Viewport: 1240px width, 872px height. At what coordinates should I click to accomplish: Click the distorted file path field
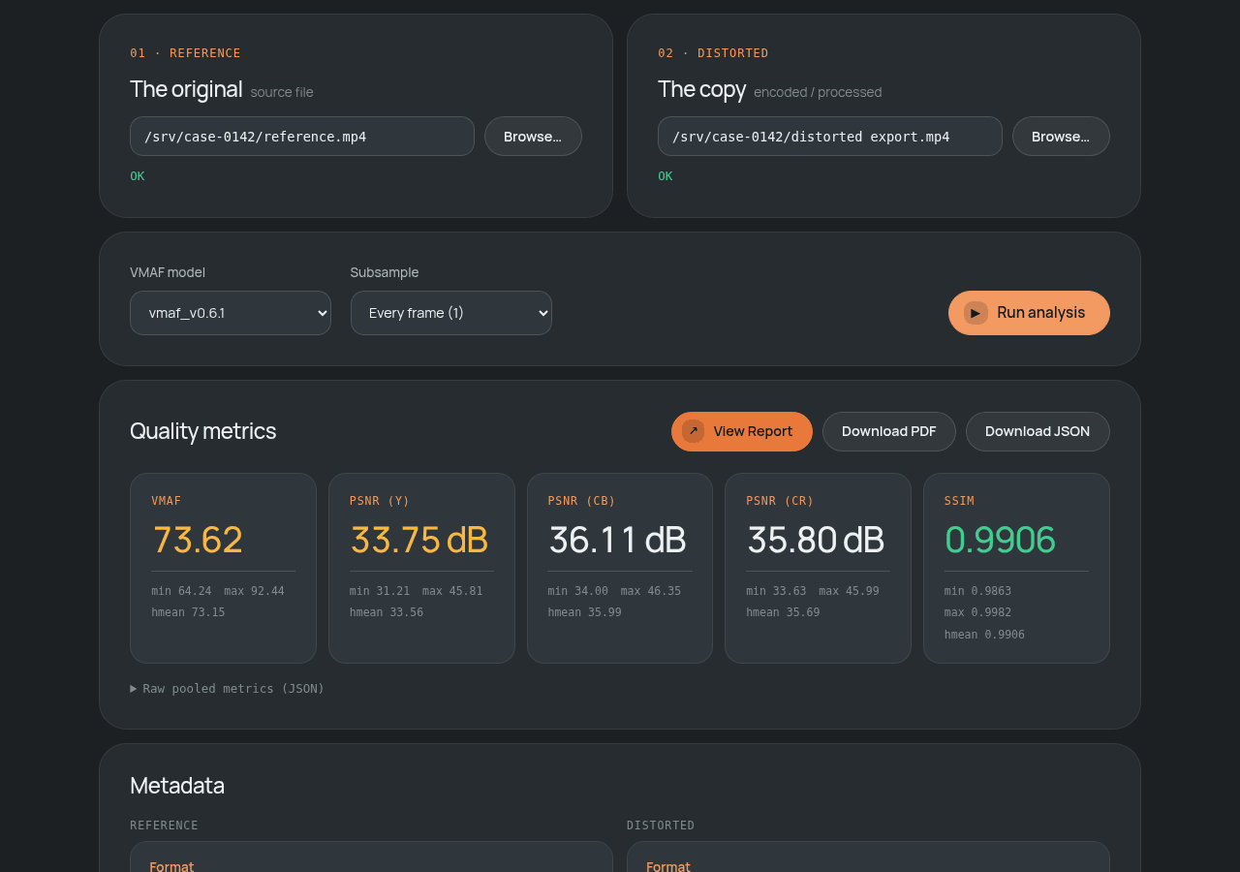(x=830, y=137)
